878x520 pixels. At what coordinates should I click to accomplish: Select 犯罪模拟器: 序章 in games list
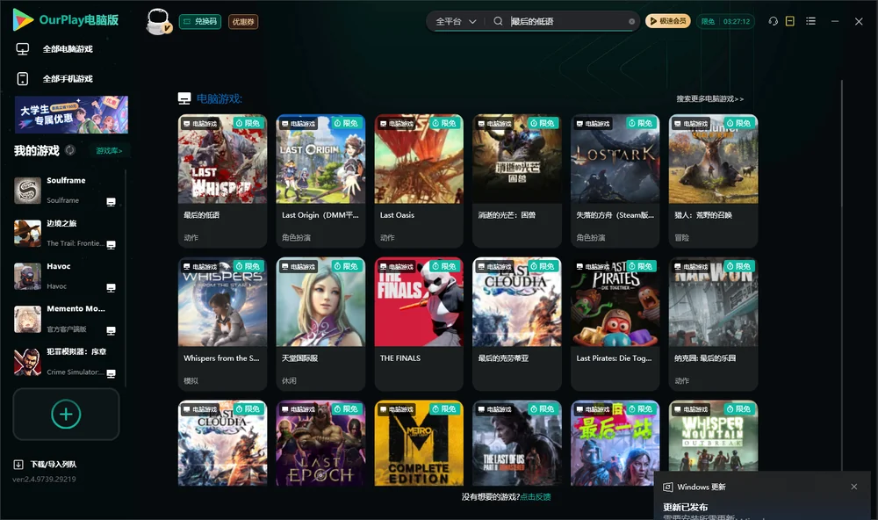(x=66, y=362)
